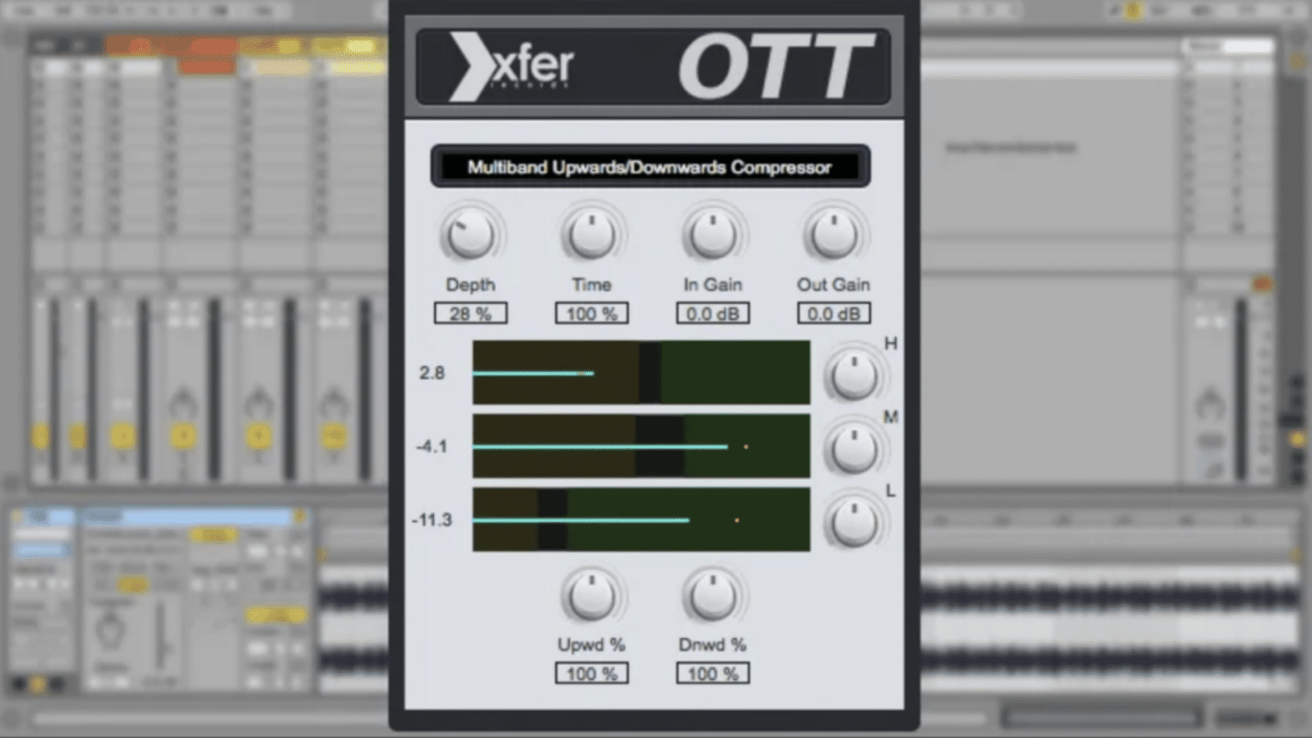Viewport: 1312px width, 738px height.
Task: Adjust the H band gain knob
Action: click(x=853, y=373)
